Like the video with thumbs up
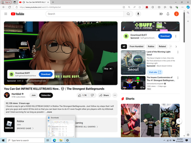The height and width of the screenshot is (143, 191). (x=83, y=95)
